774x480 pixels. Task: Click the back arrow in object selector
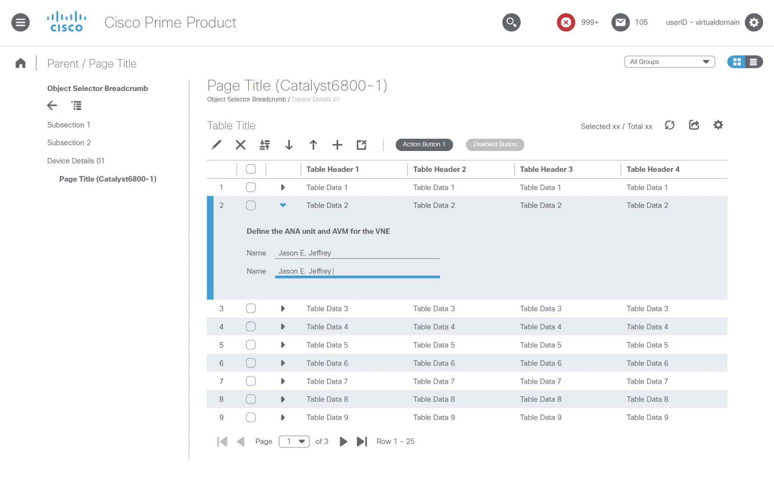[52, 105]
